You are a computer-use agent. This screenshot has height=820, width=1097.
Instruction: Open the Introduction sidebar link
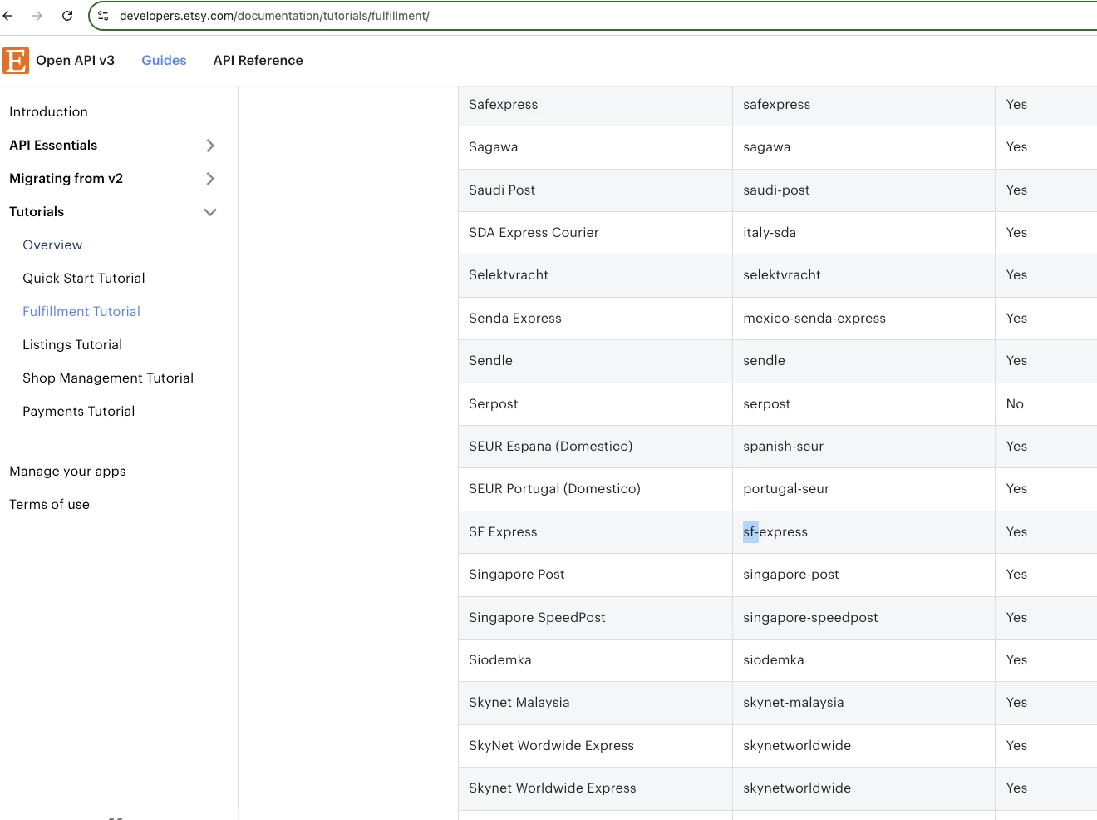click(48, 112)
